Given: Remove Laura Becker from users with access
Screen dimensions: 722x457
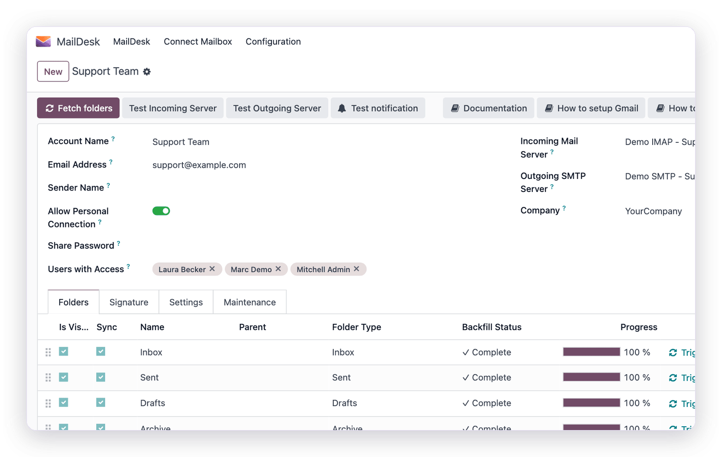Looking at the screenshot, I should click(x=212, y=269).
